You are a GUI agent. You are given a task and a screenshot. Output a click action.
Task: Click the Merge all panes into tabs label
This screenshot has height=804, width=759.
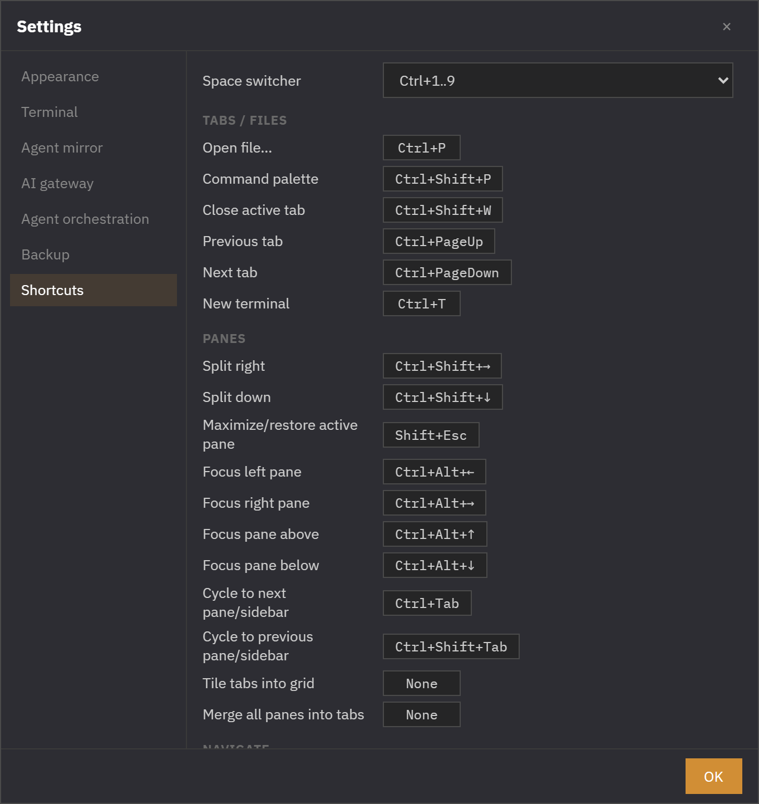click(283, 714)
